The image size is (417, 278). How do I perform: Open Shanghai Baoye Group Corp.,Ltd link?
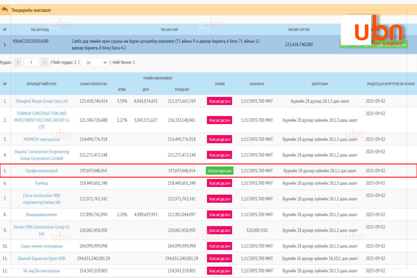click(x=41, y=101)
